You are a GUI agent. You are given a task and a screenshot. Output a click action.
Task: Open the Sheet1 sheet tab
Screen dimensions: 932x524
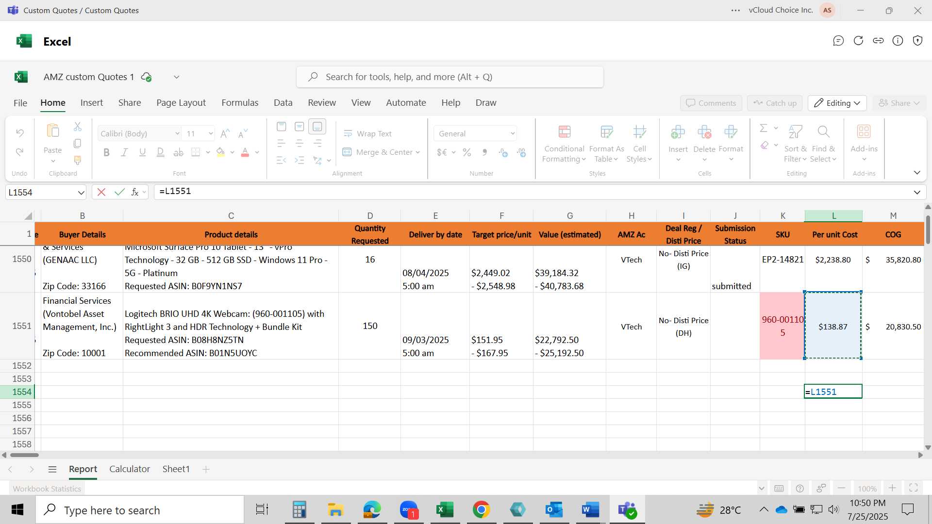[x=176, y=469]
